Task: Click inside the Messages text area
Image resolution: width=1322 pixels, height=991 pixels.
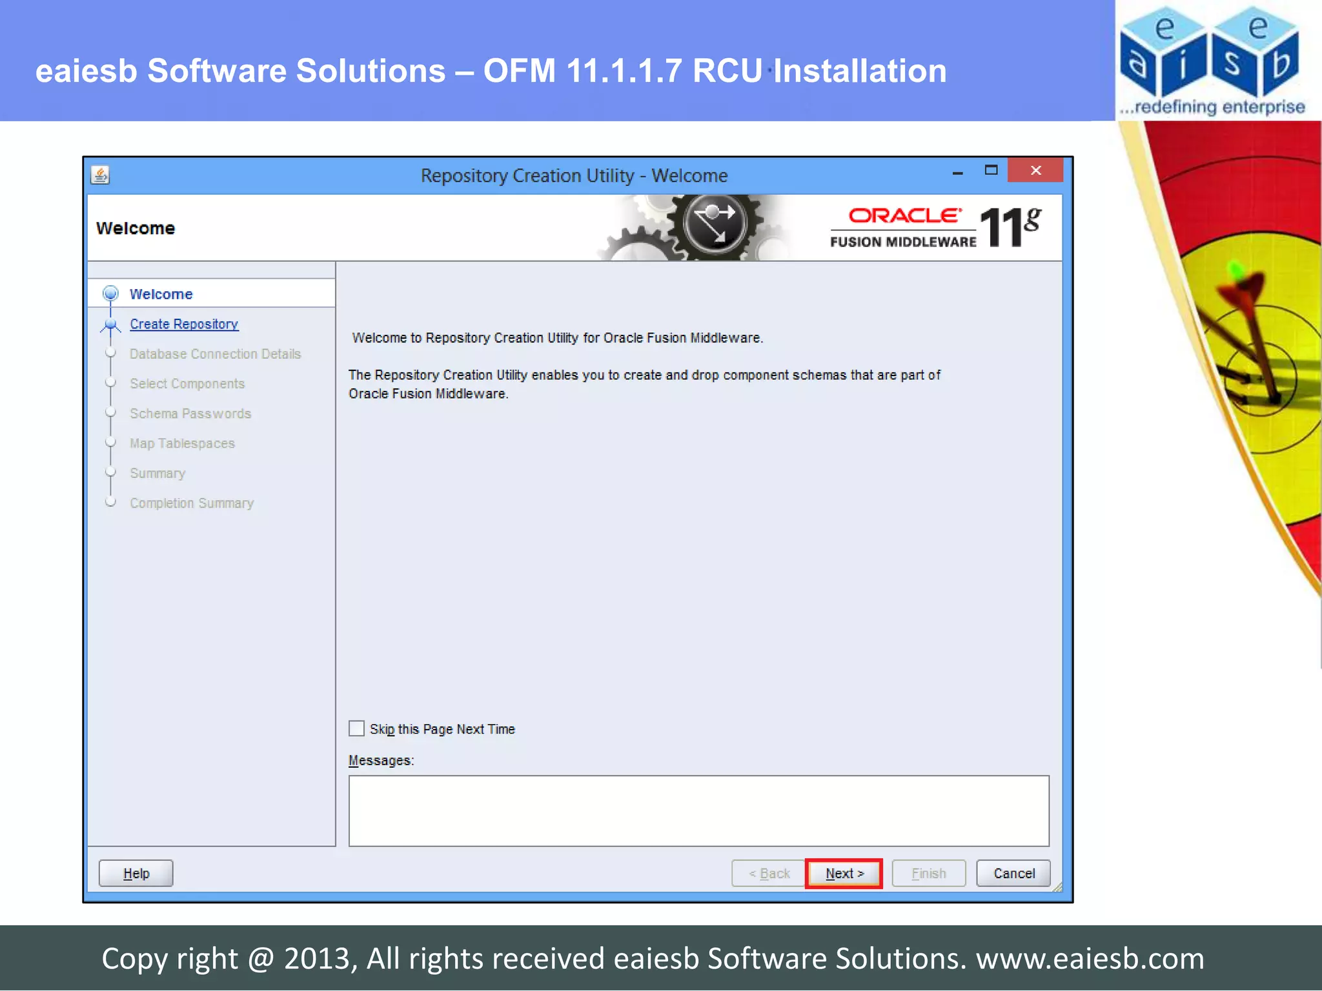Action: coord(699,811)
